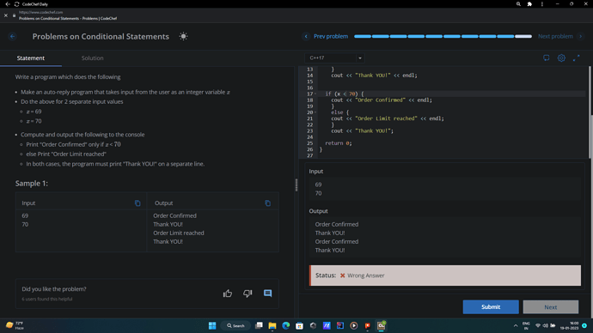Reload the page with refresh icon

pos(16,4)
